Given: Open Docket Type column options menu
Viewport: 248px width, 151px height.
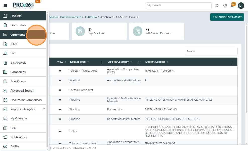Looking at the screenshot, I should pos(101,62).
